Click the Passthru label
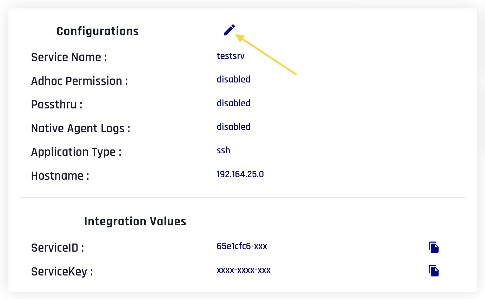 coord(57,105)
